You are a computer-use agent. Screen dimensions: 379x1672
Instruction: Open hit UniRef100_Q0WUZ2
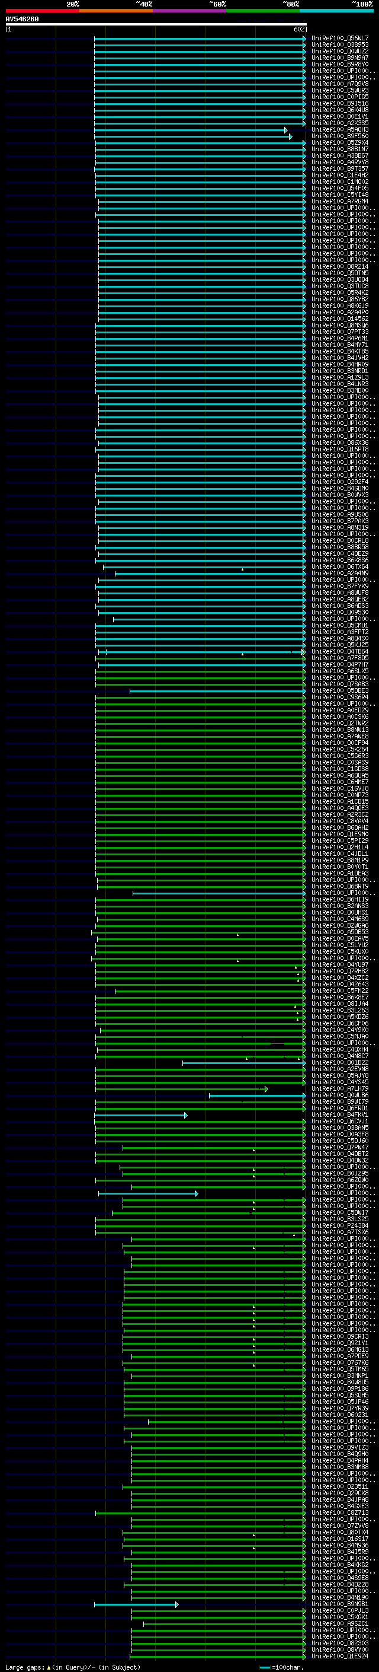click(x=339, y=51)
